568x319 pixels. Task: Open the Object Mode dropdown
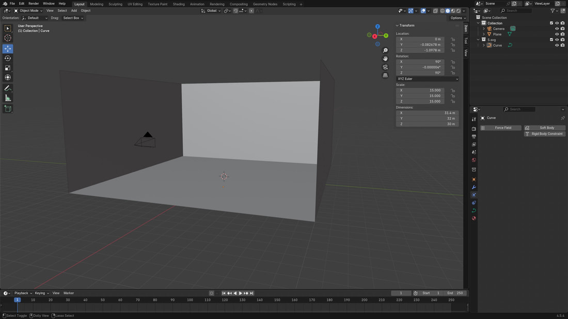click(x=29, y=10)
